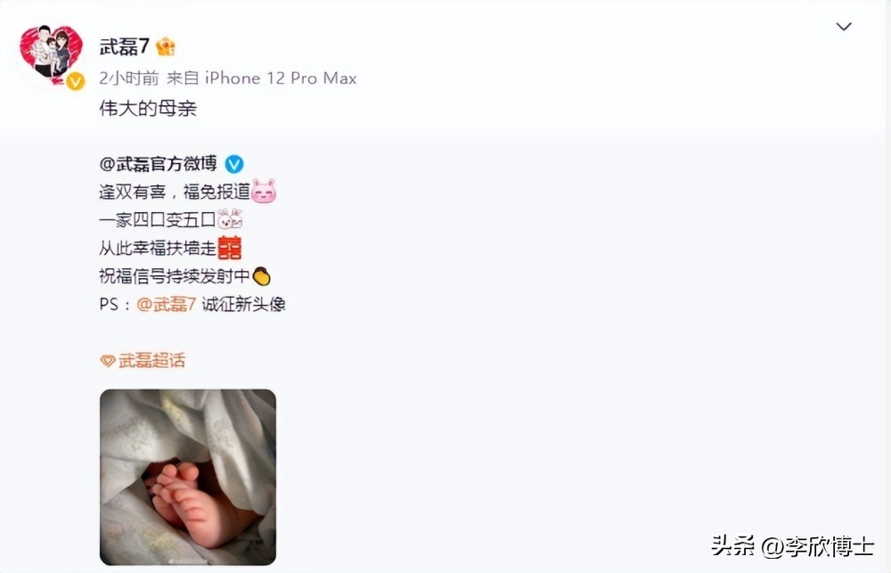
Task: Click the heart diamond icon before 武磊超话
Action: point(108,361)
